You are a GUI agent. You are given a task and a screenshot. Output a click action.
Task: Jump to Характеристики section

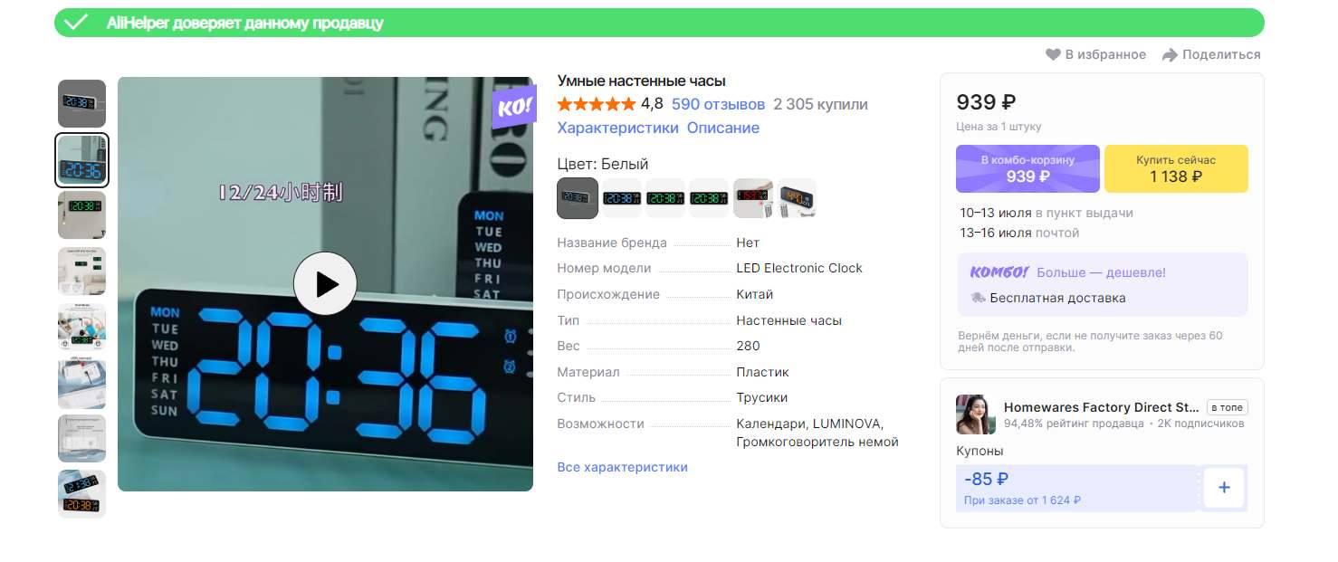click(x=617, y=129)
